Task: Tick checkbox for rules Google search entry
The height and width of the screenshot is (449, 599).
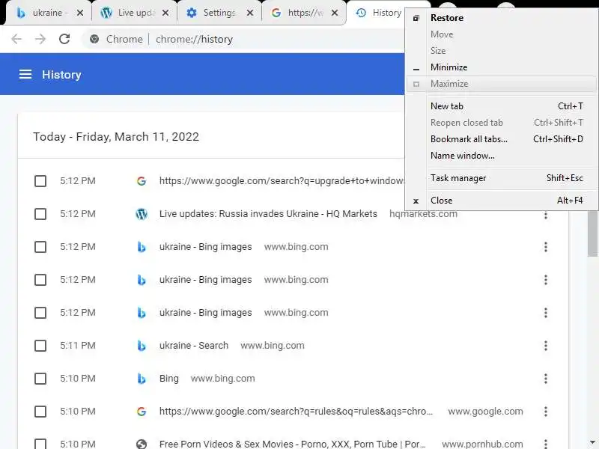Action: click(40, 412)
